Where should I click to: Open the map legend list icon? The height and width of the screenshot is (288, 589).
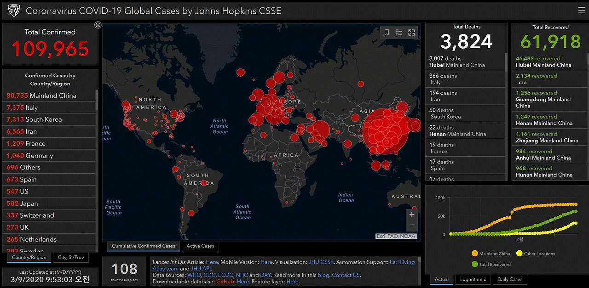click(399, 33)
